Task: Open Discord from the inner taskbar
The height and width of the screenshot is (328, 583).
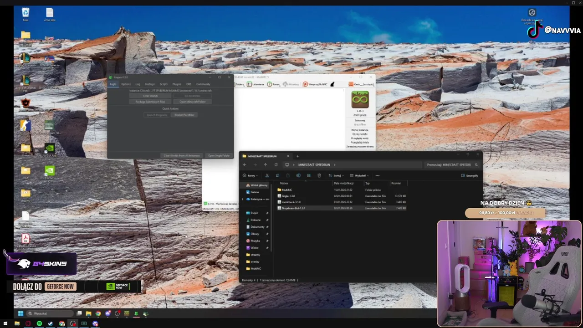Action: [x=107, y=313]
